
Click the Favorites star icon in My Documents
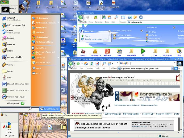click(141, 17)
